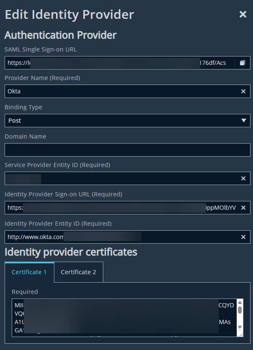Click the Binding Type label

tap(23, 107)
